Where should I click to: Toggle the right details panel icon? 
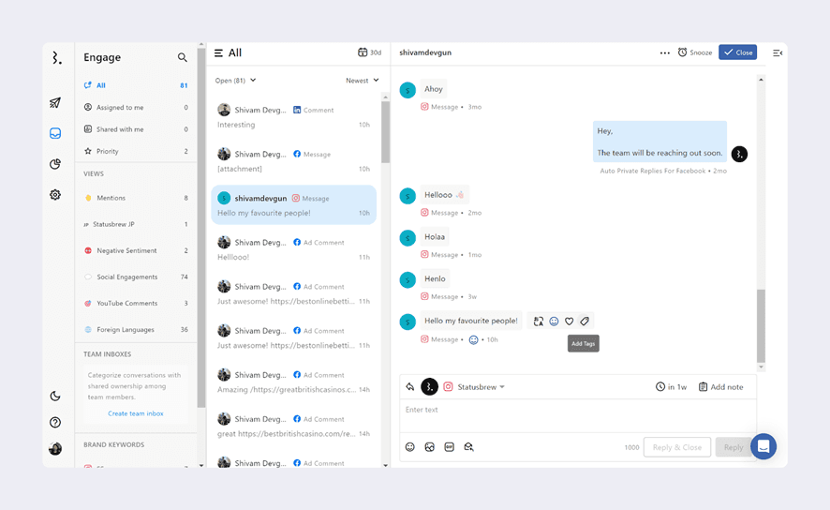click(x=777, y=53)
